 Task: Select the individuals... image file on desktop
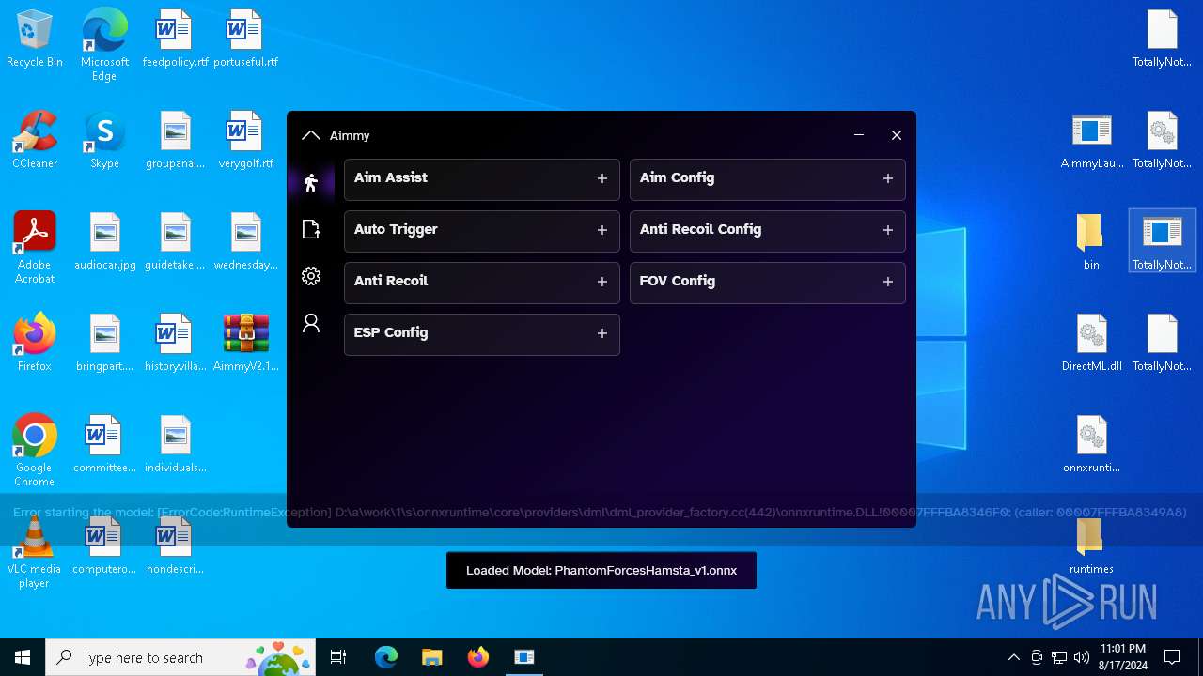click(x=175, y=445)
